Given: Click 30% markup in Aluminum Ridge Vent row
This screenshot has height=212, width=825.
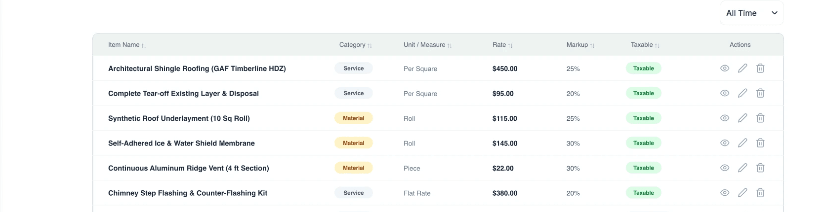Looking at the screenshot, I should click(x=573, y=168).
